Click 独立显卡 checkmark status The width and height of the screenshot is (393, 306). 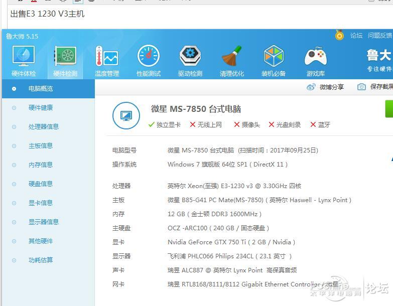164,124
